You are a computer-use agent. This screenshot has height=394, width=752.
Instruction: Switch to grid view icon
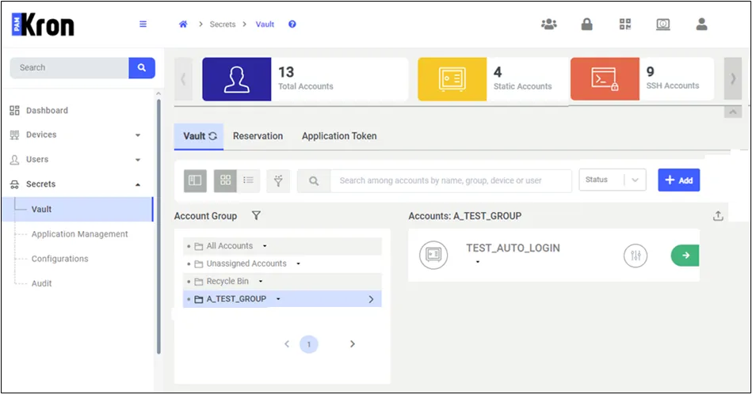(x=225, y=180)
